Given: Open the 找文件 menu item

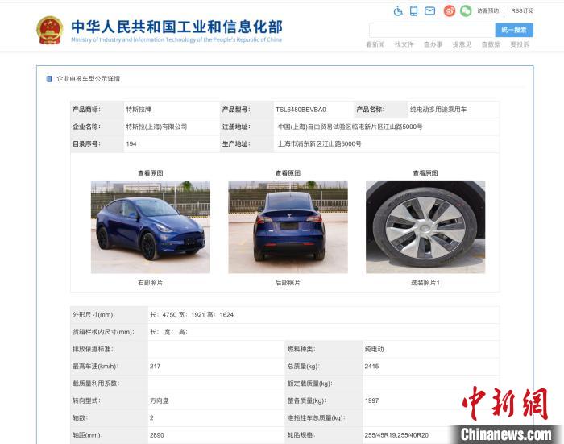Looking at the screenshot, I should point(404,44).
